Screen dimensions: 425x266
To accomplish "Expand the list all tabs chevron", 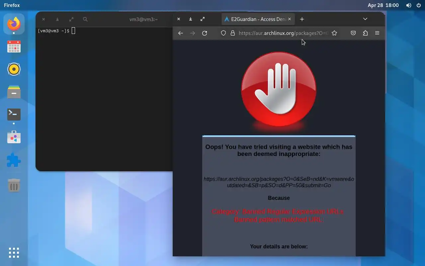I will 365,19.
